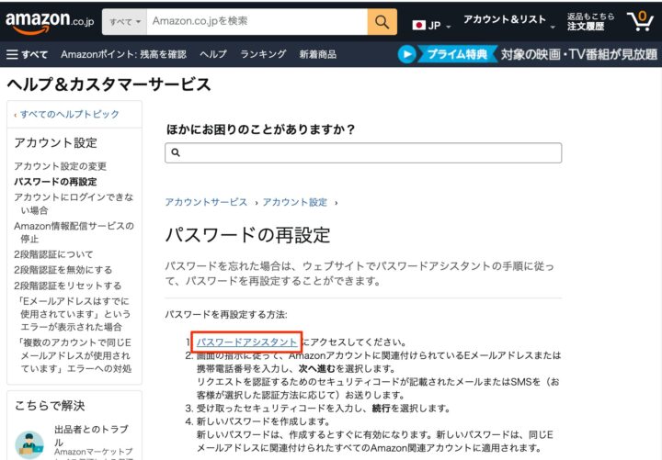The height and width of the screenshot is (460, 662).
Task: Click the こちらで解決 heading
Action: [50, 406]
